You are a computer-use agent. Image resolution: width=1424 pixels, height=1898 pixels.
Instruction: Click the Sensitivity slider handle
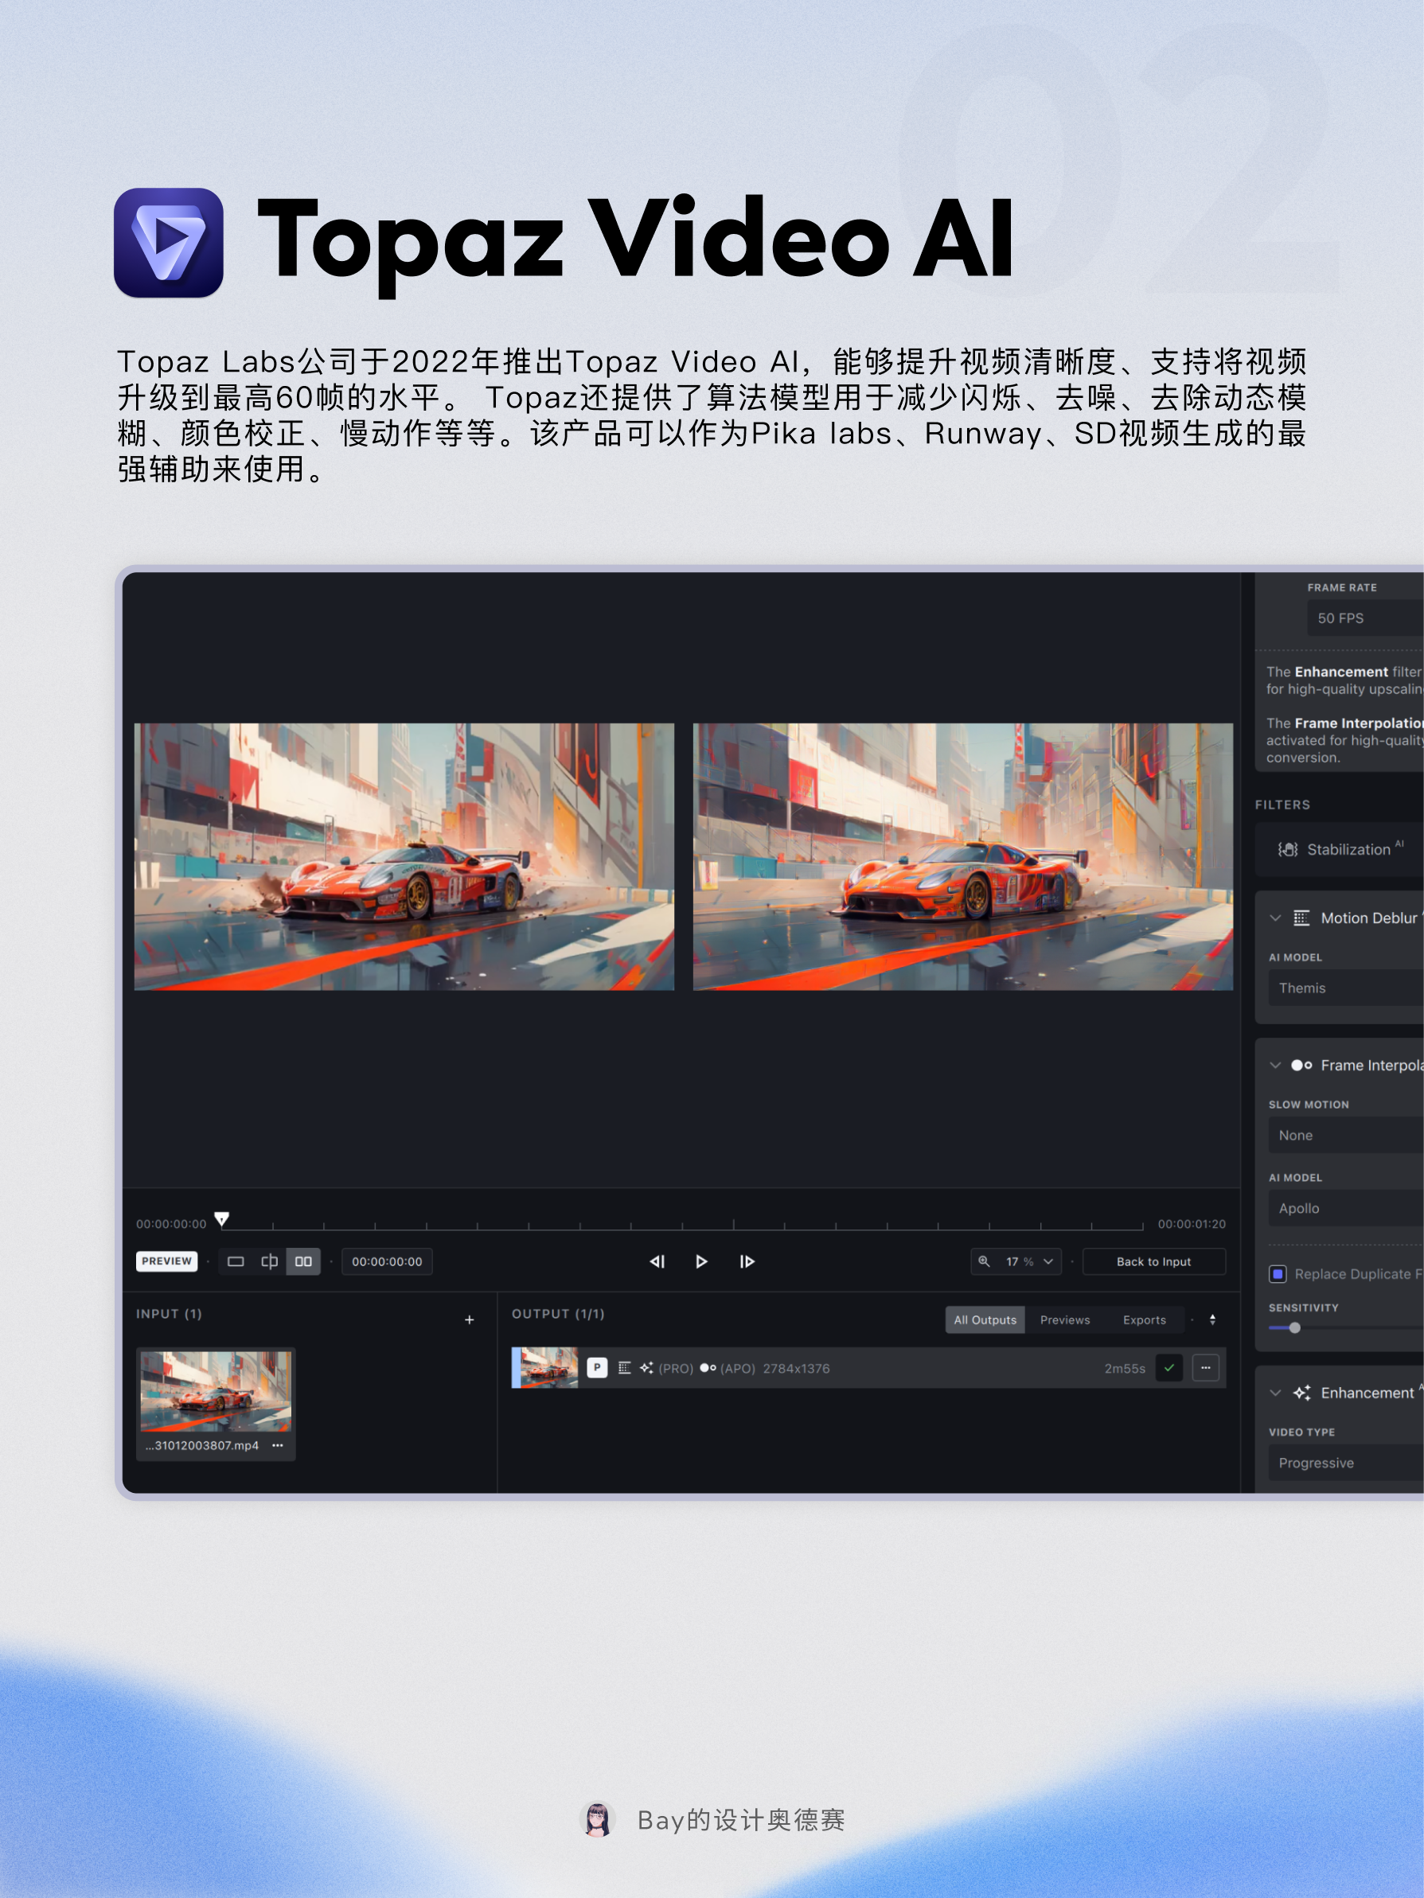click(x=1294, y=1328)
